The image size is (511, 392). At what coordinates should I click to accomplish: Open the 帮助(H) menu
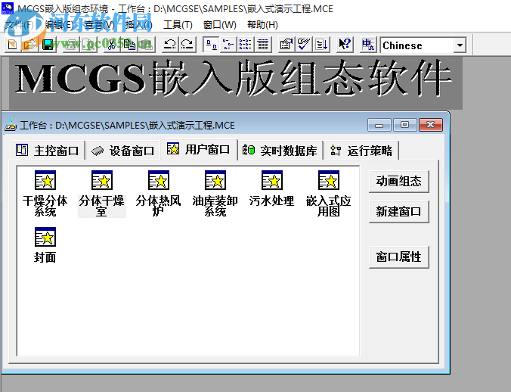pyautogui.click(x=262, y=25)
